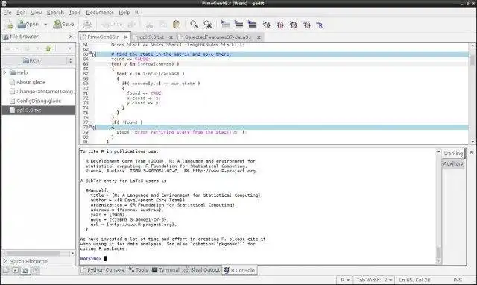This screenshot has height=285, width=477.
Task: Open the R menu in the menu bar
Action: (136, 13)
